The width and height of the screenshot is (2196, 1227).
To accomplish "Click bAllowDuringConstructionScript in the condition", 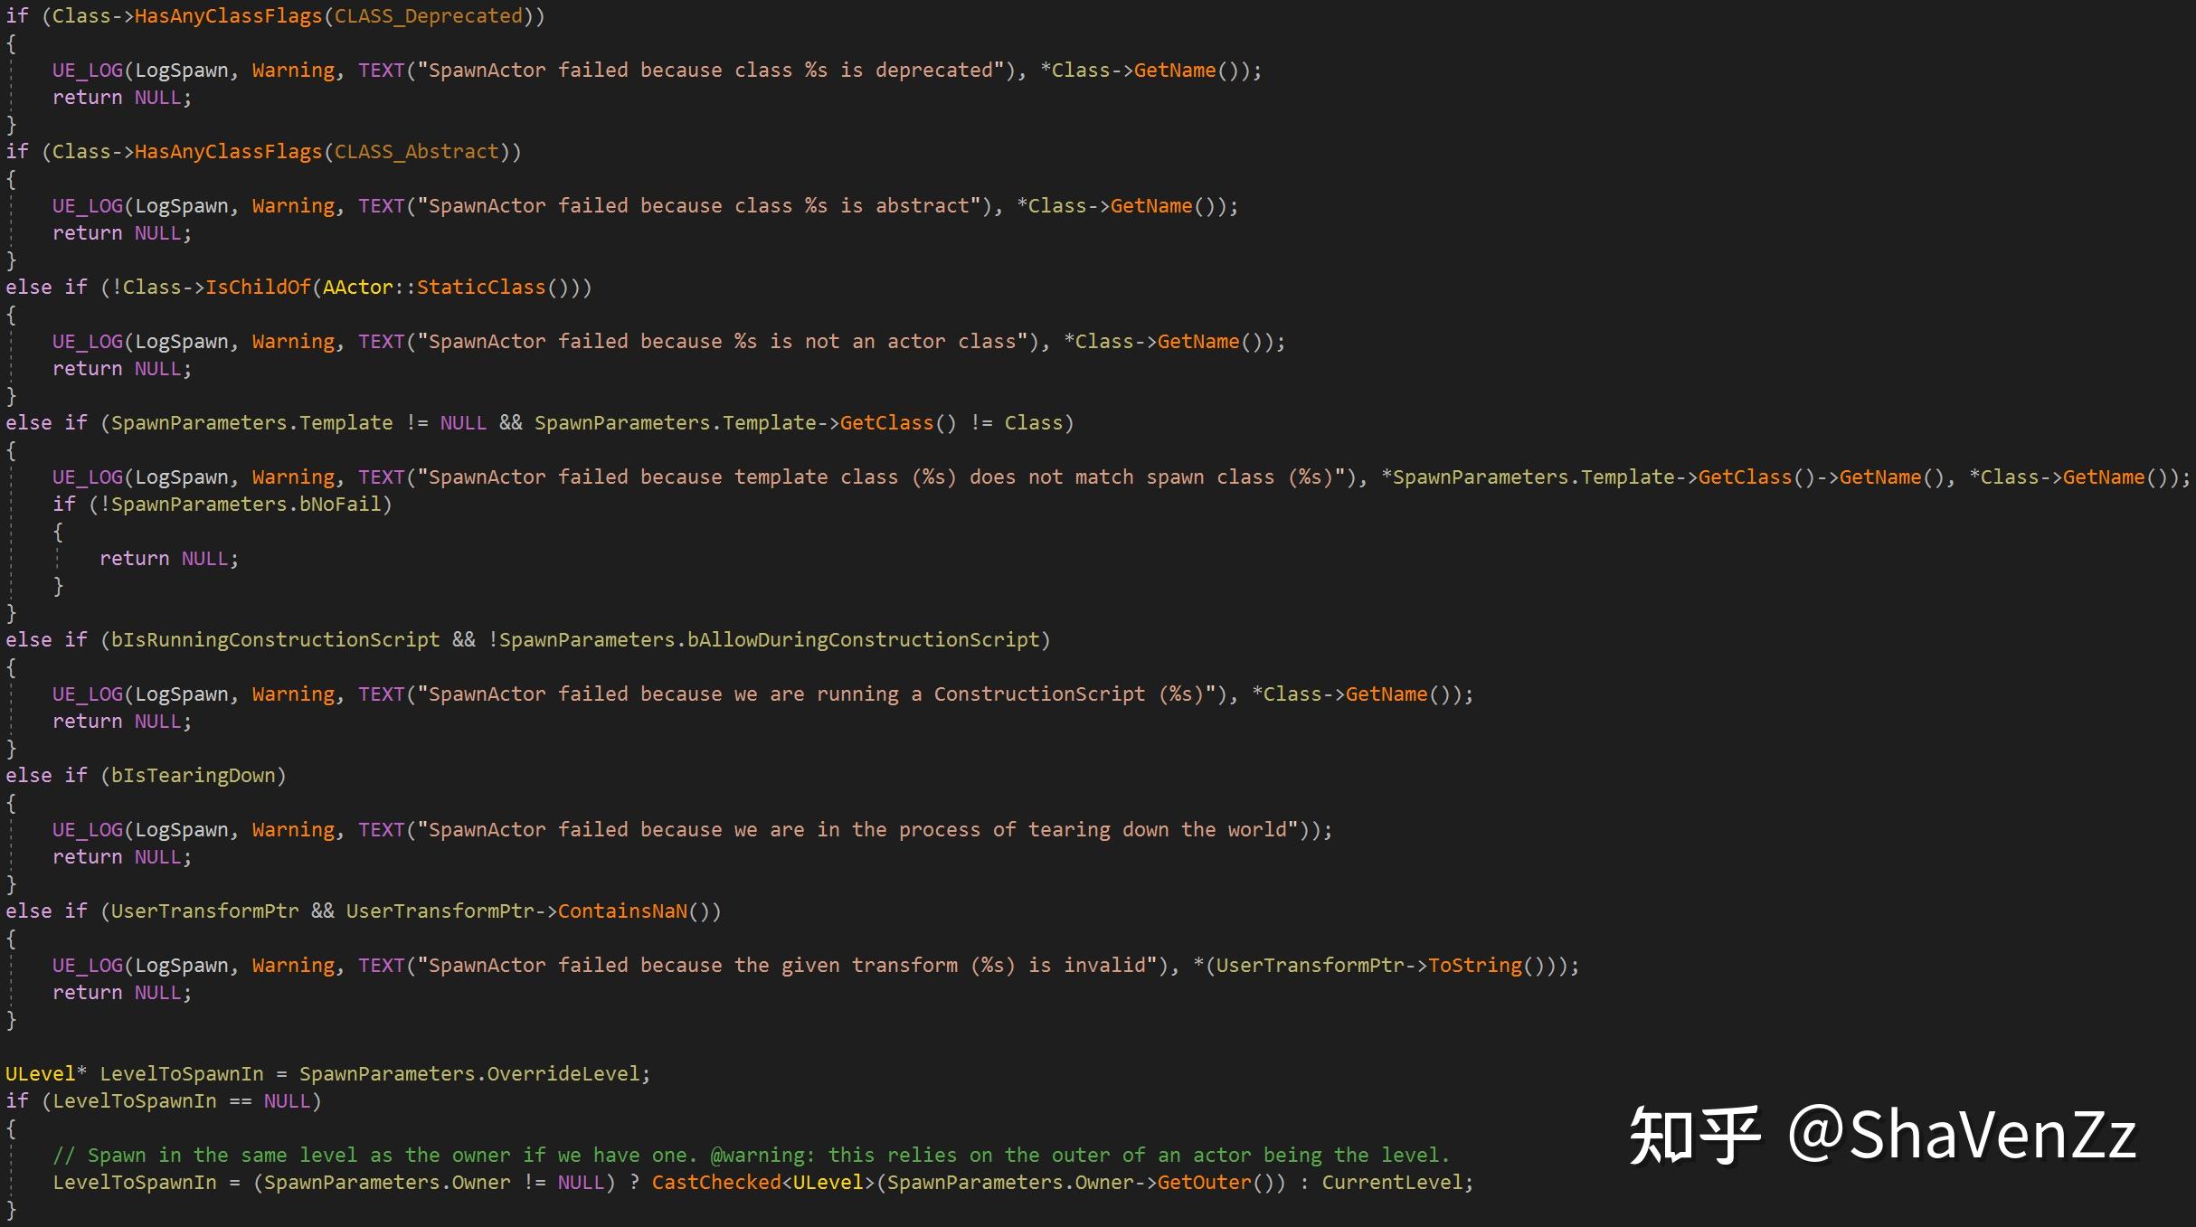I will pyautogui.click(x=864, y=640).
